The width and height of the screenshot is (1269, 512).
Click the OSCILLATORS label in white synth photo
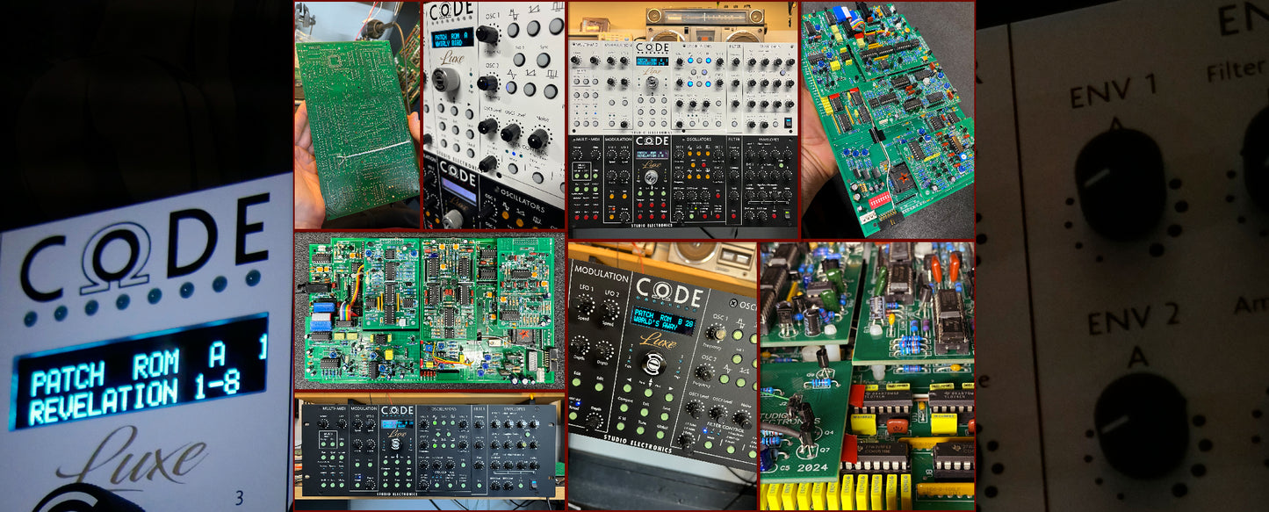[x=516, y=208]
